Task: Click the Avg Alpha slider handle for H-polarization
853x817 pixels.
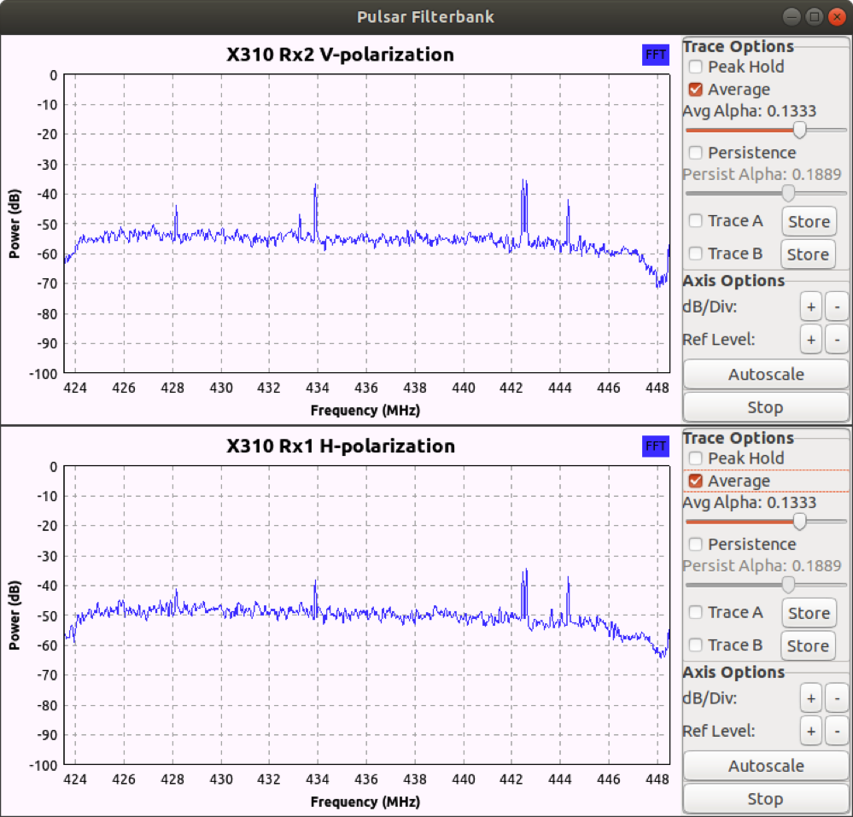Action: click(799, 522)
